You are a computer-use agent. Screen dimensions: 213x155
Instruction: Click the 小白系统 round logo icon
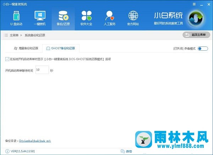tap(196, 18)
